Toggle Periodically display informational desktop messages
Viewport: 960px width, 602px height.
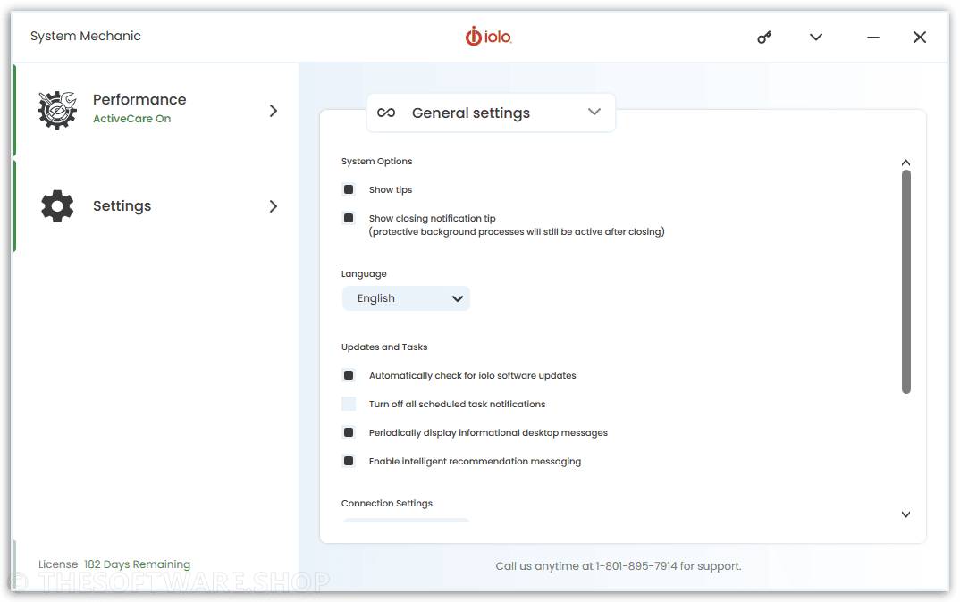click(x=349, y=432)
